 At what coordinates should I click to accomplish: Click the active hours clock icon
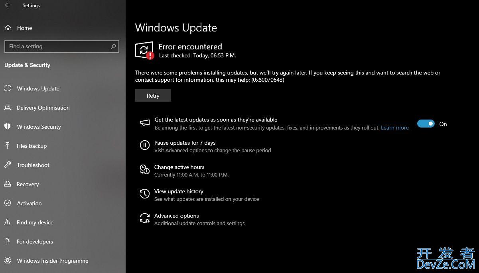click(x=144, y=170)
